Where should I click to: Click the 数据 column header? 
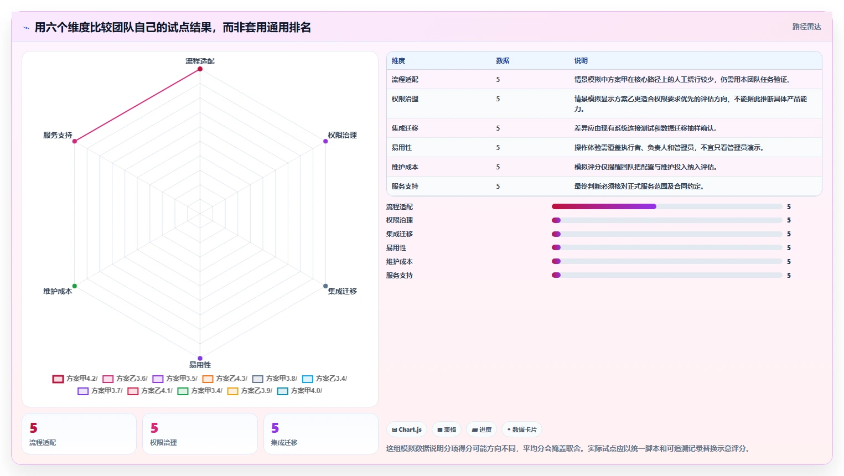click(503, 61)
